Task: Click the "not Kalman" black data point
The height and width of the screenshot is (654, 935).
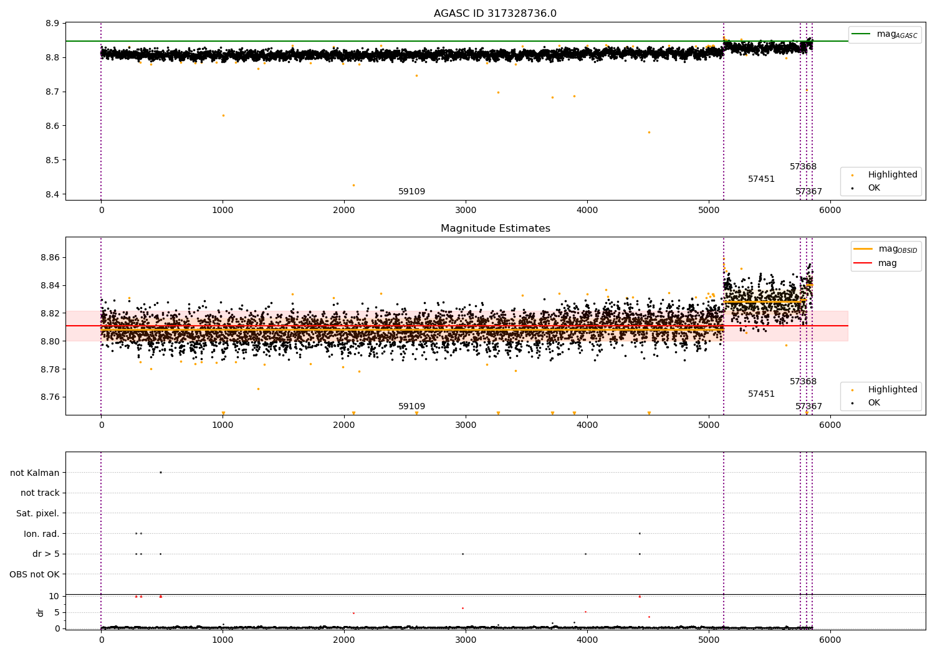Action: (x=160, y=472)
